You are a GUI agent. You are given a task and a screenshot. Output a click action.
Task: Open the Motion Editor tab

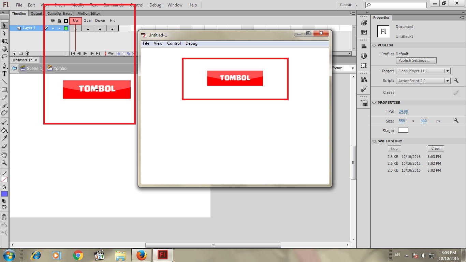pyautogui.click(x=89, y=14)
